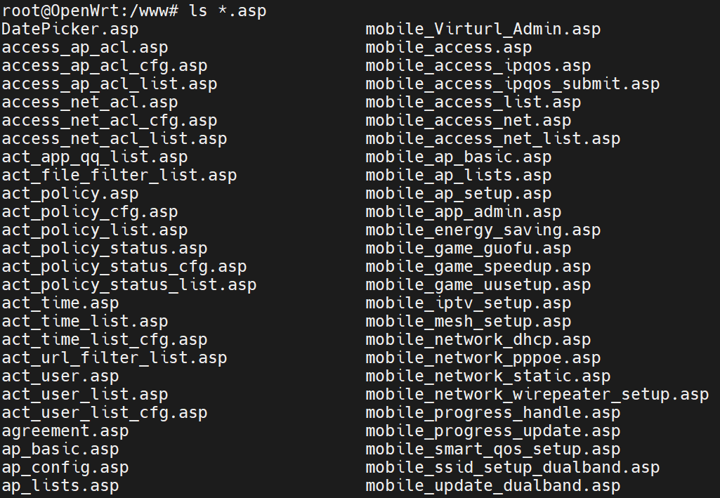Click the ap_config.asp filename
The height and width of the screenshot is (498, 720).
(65, 468)
